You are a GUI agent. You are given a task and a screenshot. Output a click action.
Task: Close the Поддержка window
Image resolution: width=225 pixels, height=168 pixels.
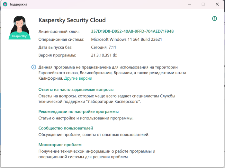(x=217, y=4)
